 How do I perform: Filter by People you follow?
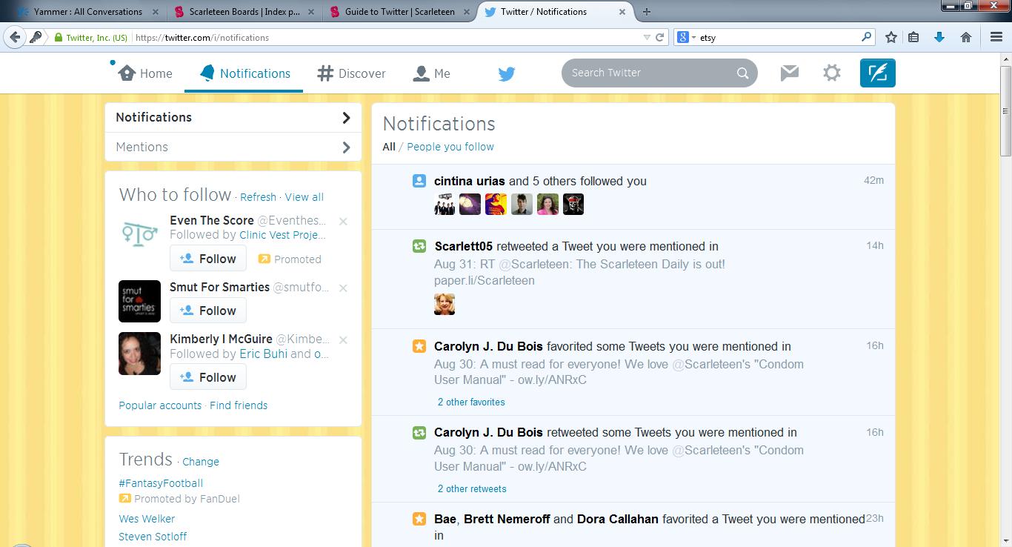pyautogui.click(x=450, y=147)
